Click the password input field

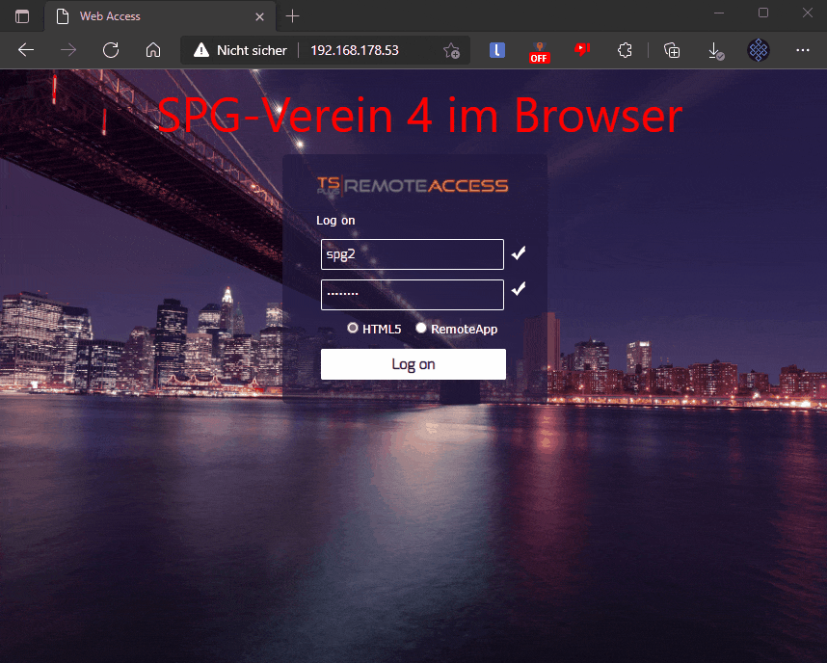pos(412,294)
